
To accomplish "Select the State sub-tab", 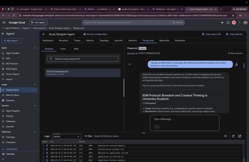I will coord(76,49).
